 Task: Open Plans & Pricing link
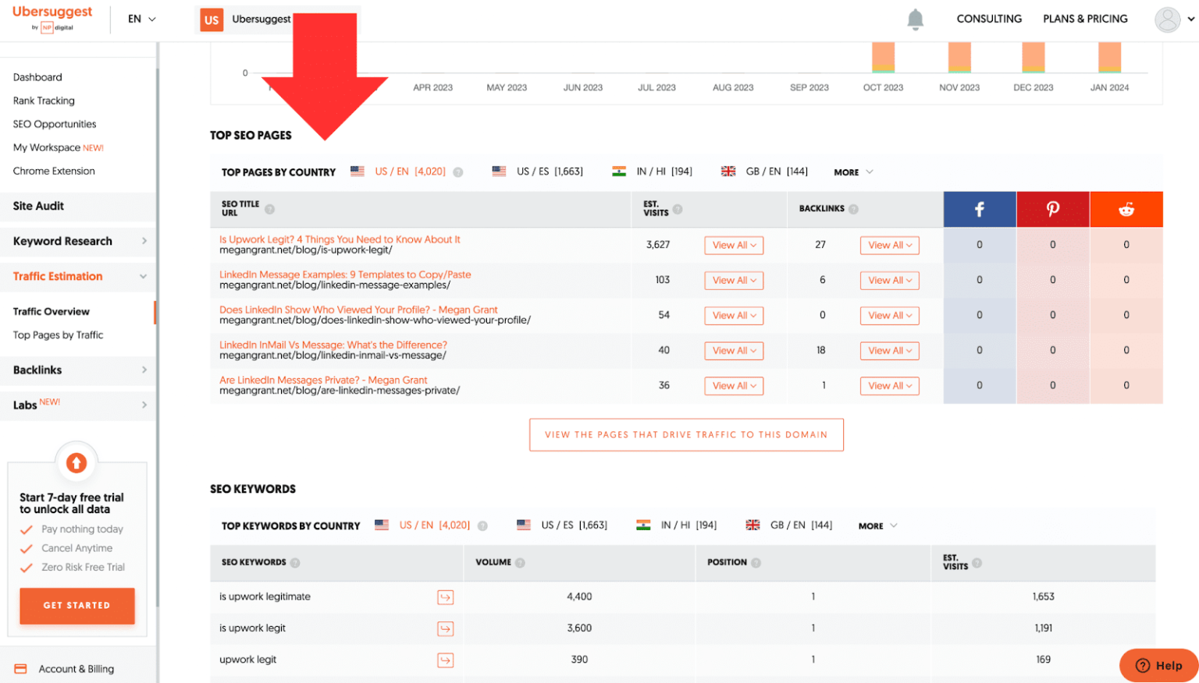coord(1085,19)
